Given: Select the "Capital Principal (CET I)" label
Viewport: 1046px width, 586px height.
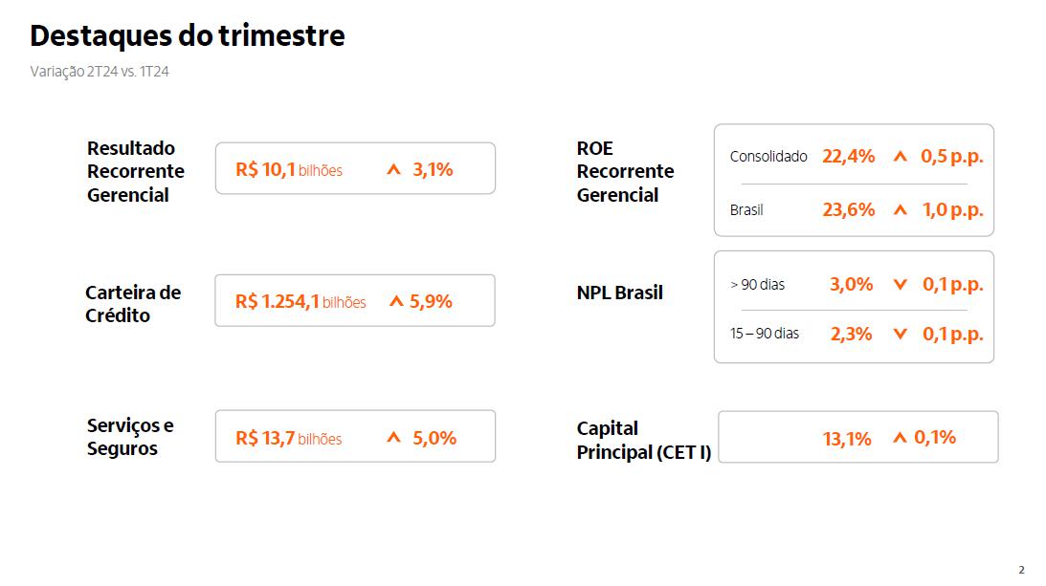Looking at the screenshot, I should coord(644,441).
